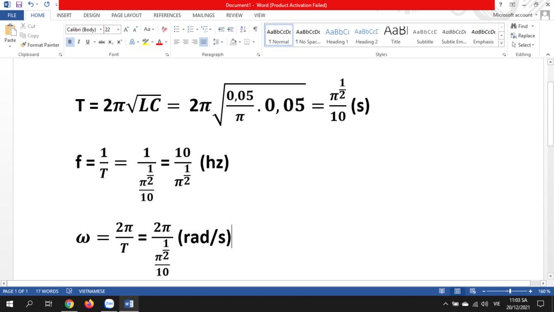The height and width of the screenshot is (312, 554).
Task: Align text left
Action: coord(177,42)
